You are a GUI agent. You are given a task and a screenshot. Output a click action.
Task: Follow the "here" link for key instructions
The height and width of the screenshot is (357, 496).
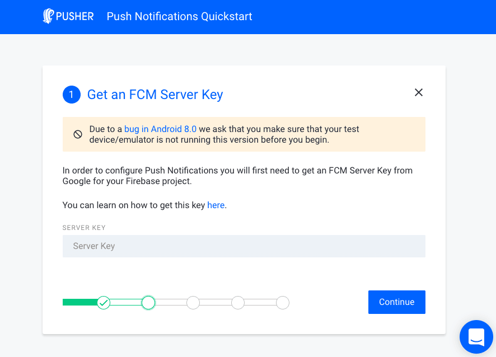[216, 205]
